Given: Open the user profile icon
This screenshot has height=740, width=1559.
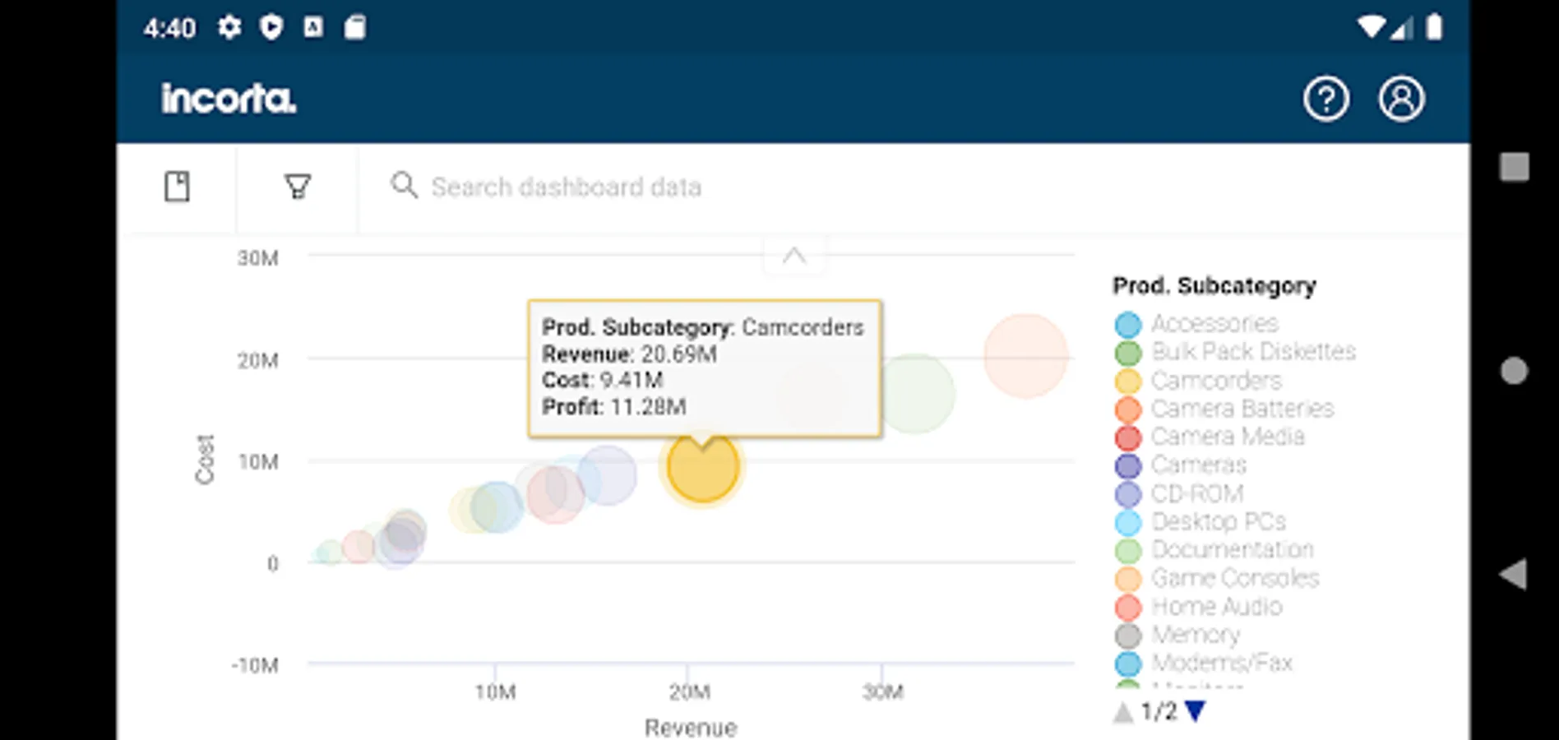Looking at the screenshot, I should pyautogui.click(x=1401, y=99).
